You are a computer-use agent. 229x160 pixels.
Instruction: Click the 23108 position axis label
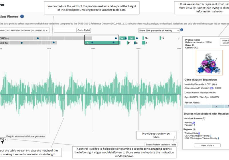(49, 49)
